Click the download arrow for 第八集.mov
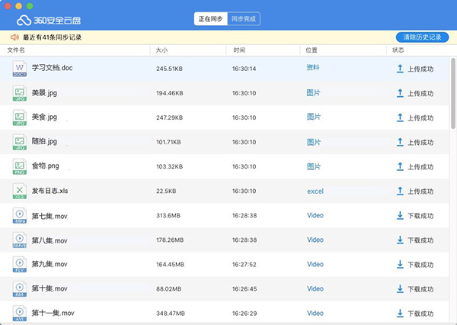The image size is (457, 325). tap(400, 240)
